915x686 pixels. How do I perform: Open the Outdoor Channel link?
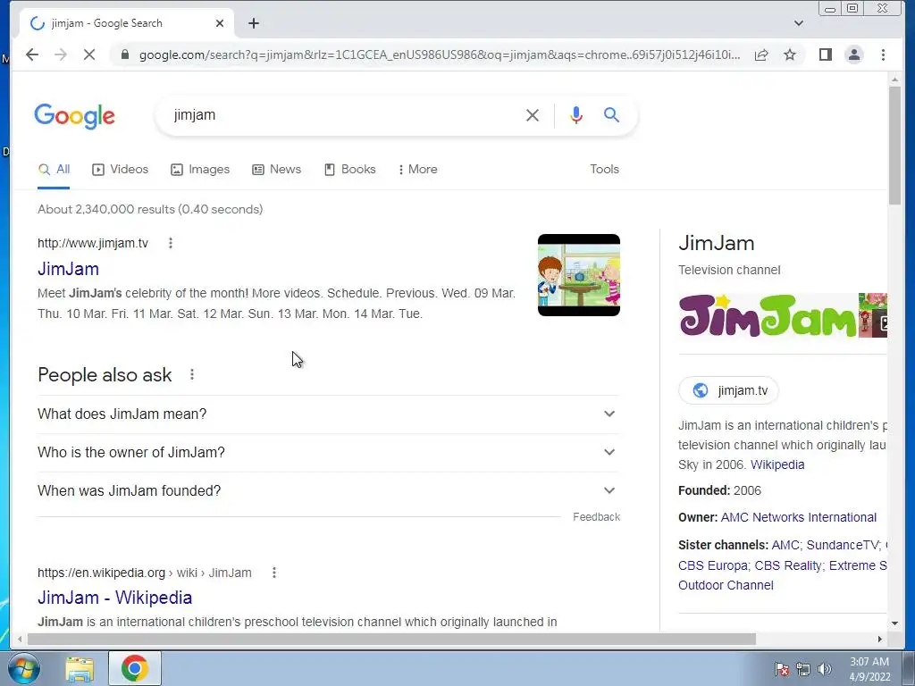point(726,586)
